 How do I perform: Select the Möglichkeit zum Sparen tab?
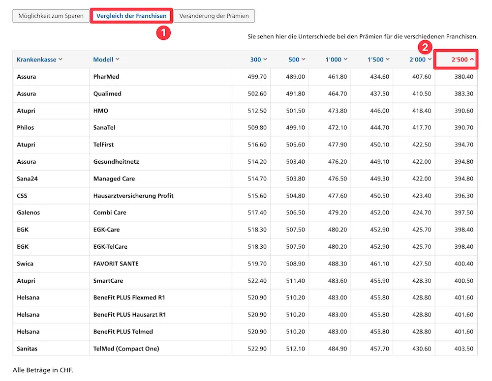51,16
